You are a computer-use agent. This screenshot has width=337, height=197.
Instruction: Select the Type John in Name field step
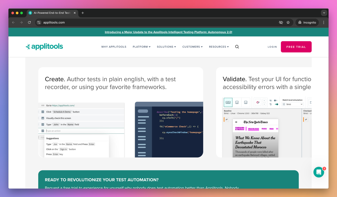pos(81,124)
